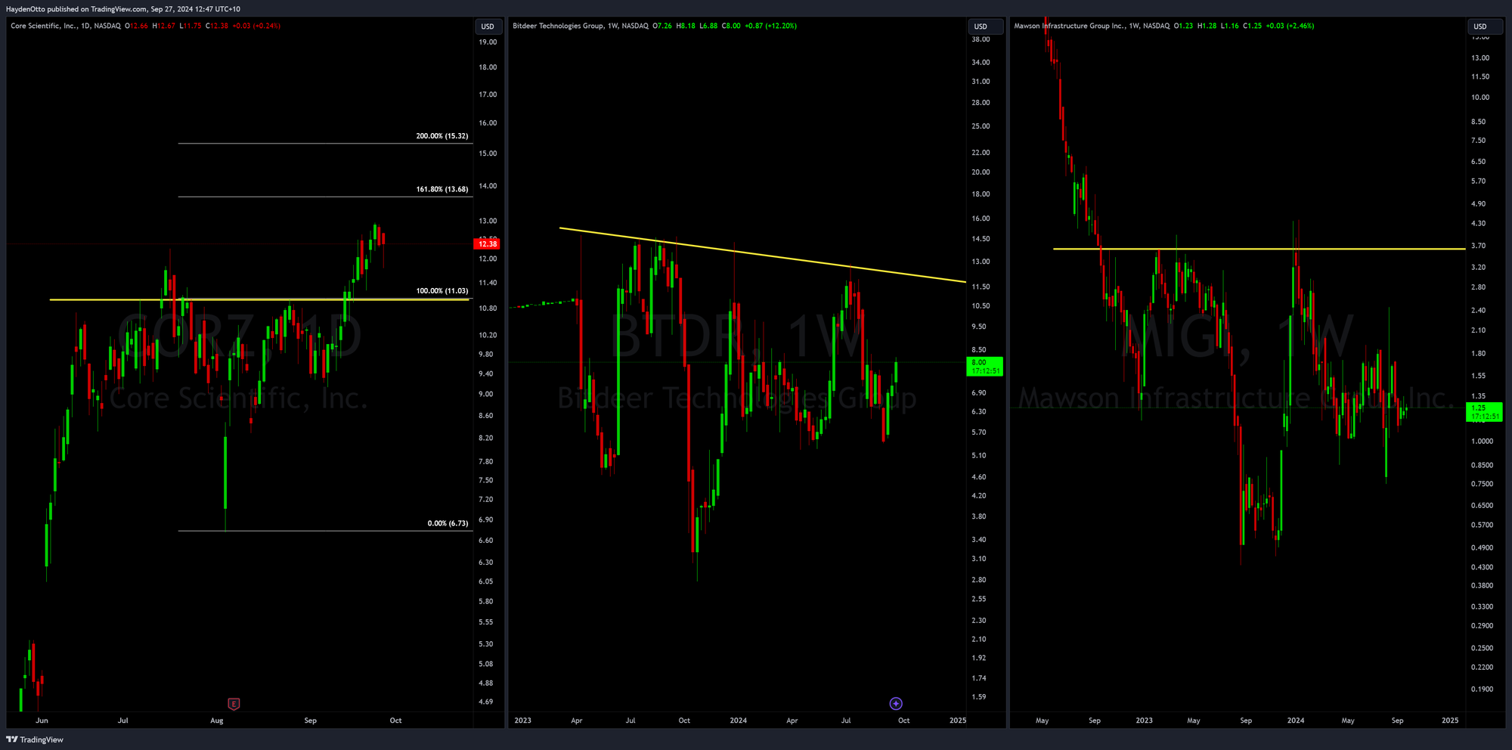Viewport: 1512px width, 750px height.
Task: Click the 0.00% (6.73) Fibonacci label
Action: tap(448, 523)
